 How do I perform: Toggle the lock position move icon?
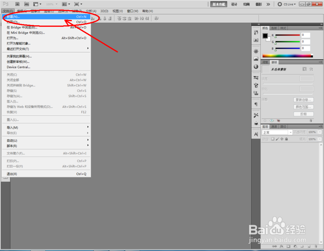point(282,139)
